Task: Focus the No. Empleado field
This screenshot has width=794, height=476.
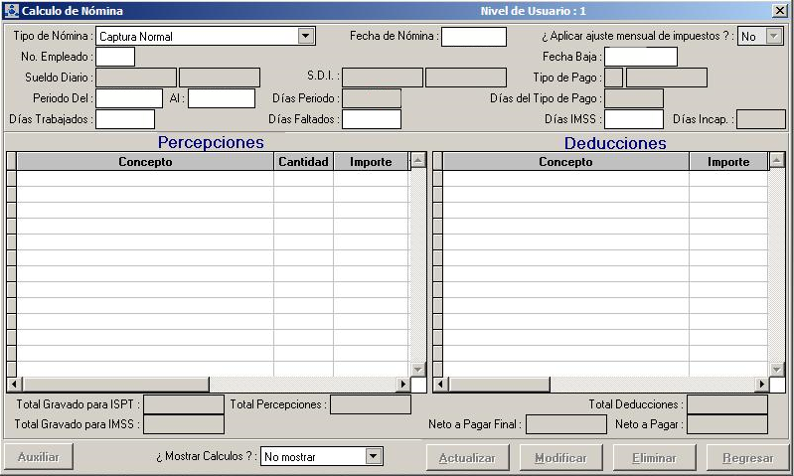Action: click(115, 57)
